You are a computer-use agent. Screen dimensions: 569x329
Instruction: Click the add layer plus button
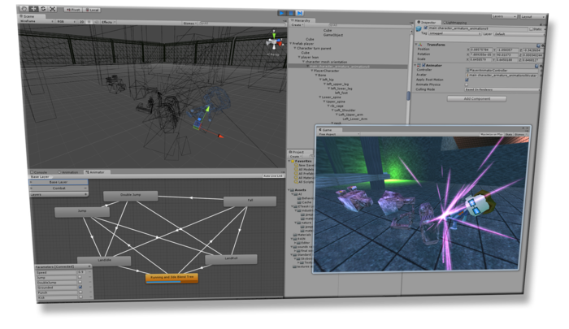pos(86,194)
